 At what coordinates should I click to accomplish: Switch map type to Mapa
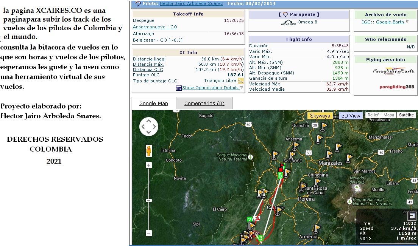pos(389,115)
